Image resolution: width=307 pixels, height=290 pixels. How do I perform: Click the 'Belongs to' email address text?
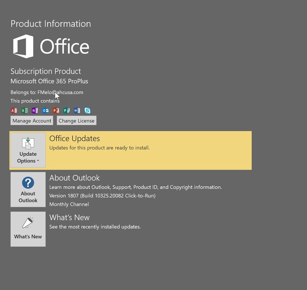click(x=60, y=92)
